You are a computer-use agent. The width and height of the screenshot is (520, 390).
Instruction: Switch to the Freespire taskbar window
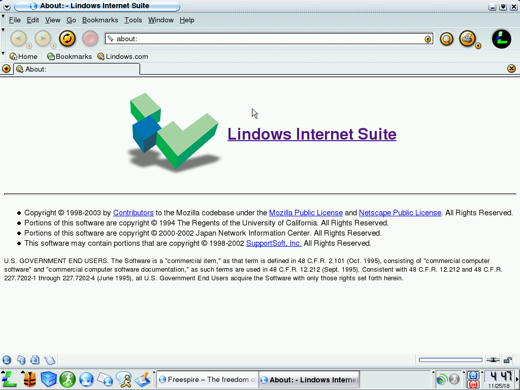point(207,379)
